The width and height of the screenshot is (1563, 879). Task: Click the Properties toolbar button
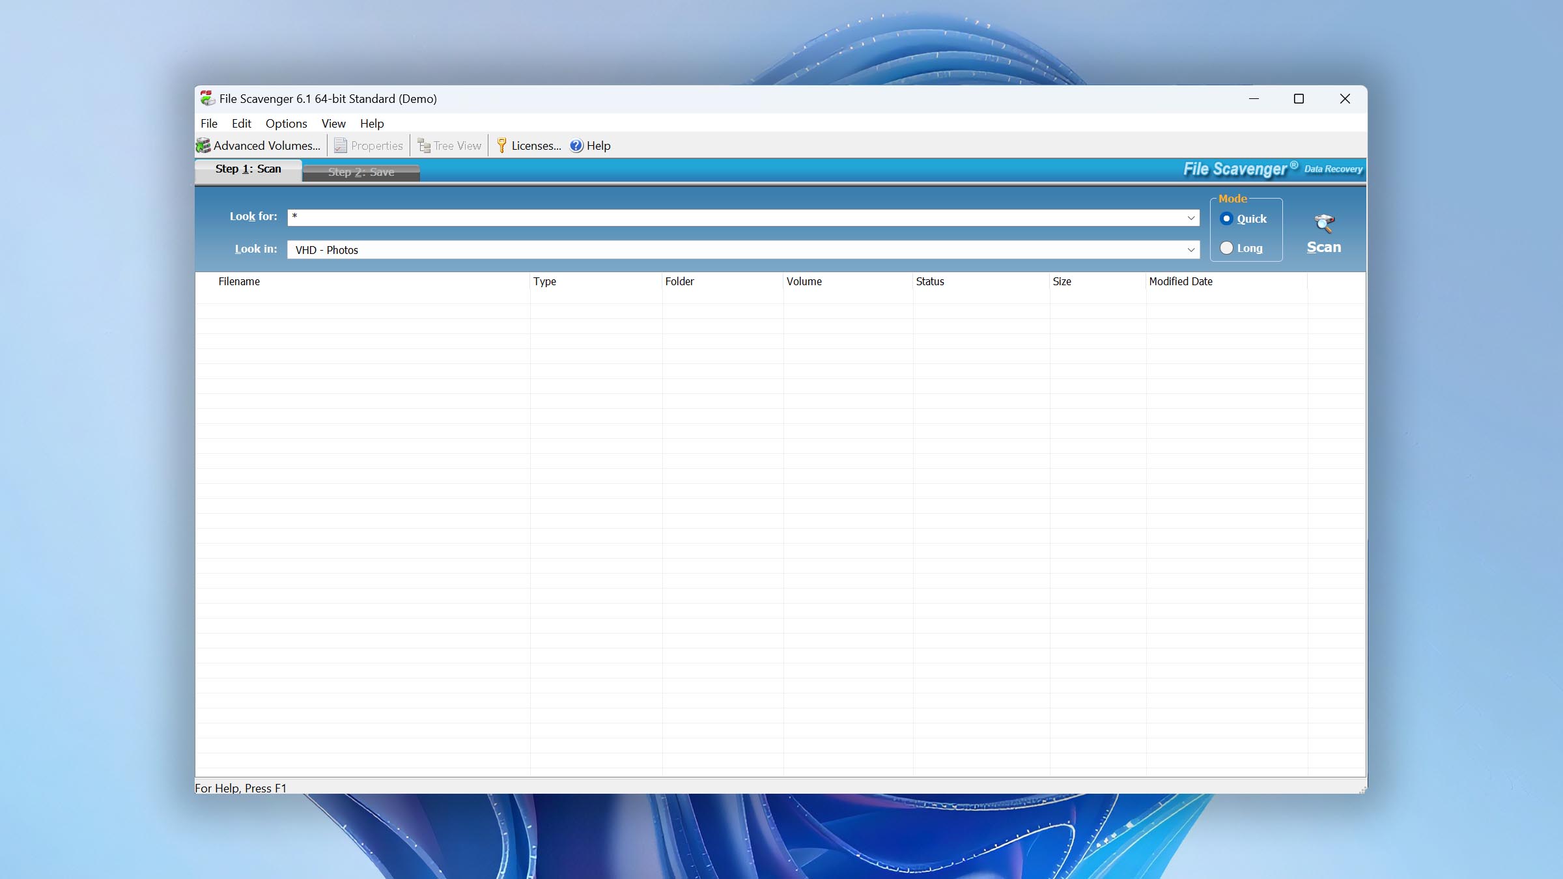click(x=369, y=146)
